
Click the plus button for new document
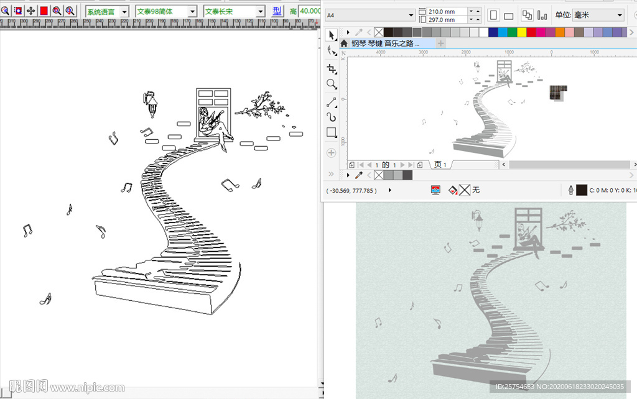pyautogui.click(x=441, y=43)
